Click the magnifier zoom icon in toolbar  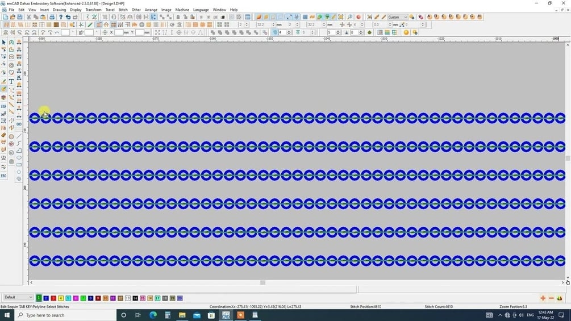click(x=350, y=17)
